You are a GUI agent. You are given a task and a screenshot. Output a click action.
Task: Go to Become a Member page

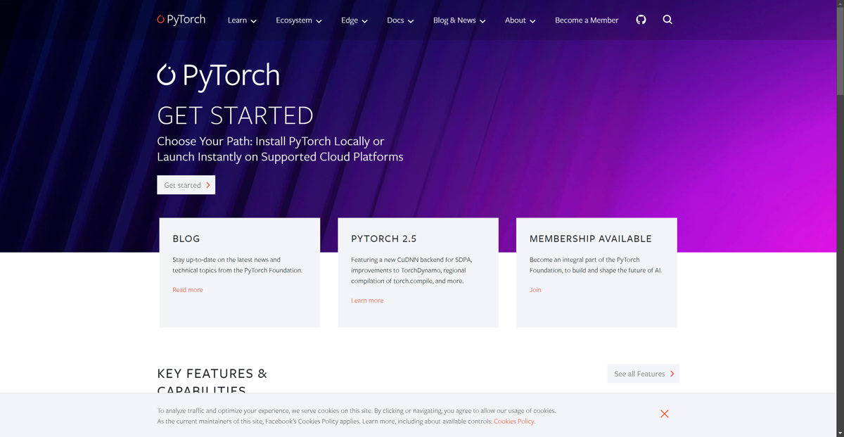(587, 20)
